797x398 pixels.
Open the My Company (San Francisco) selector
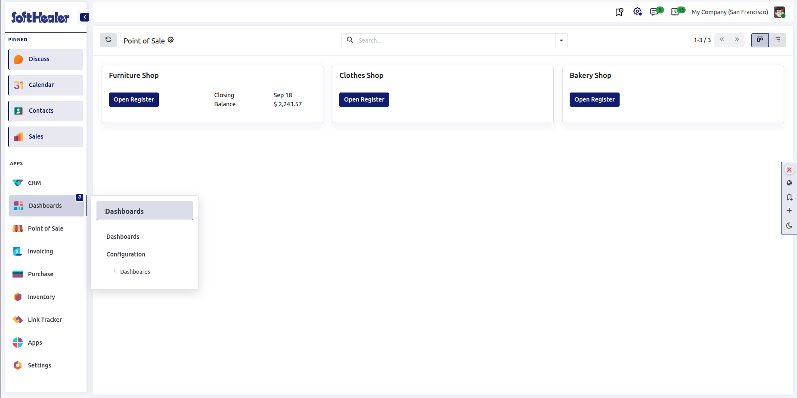pos(729,12)
